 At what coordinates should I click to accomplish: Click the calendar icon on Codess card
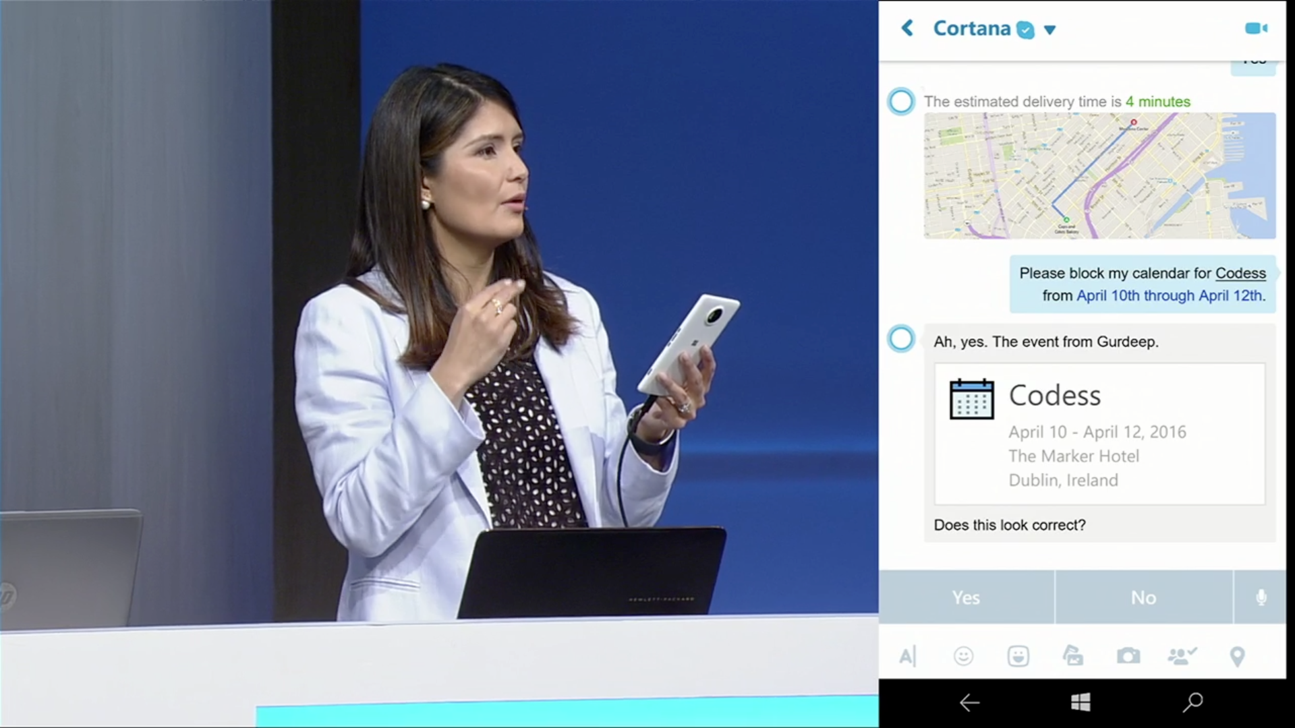[971, 398]
